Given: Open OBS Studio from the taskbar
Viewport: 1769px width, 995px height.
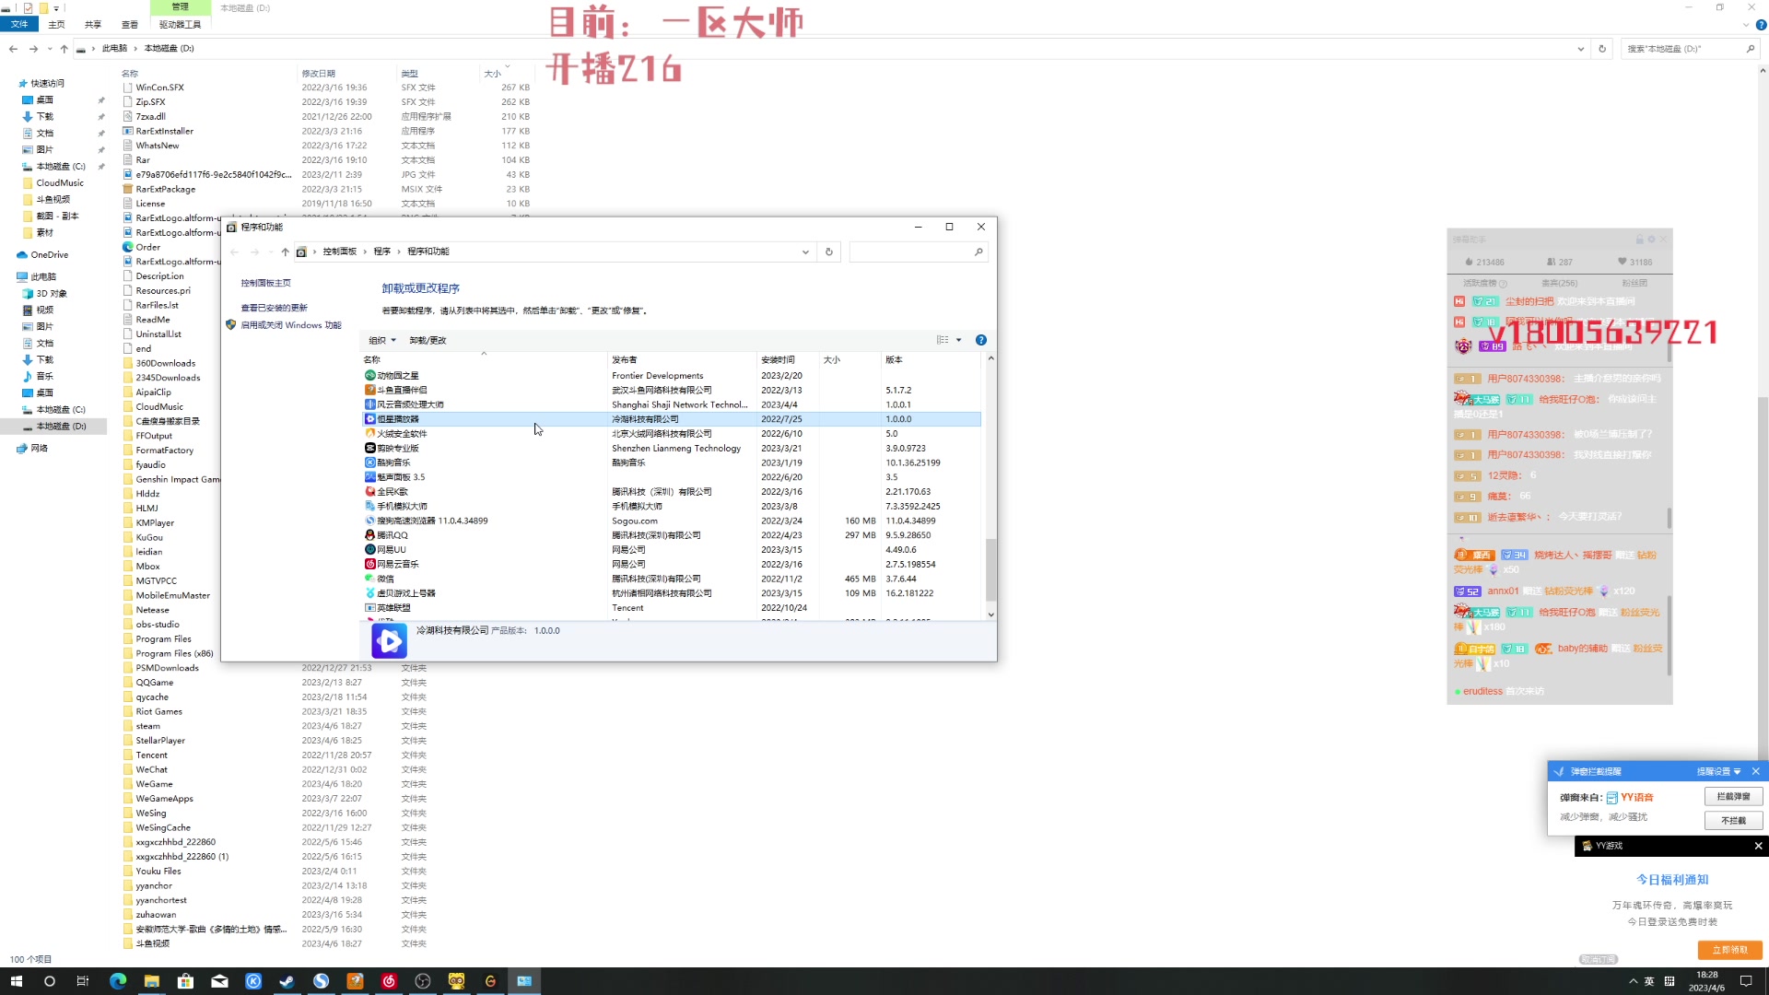Looking at the screenshot, I should 423,981.
